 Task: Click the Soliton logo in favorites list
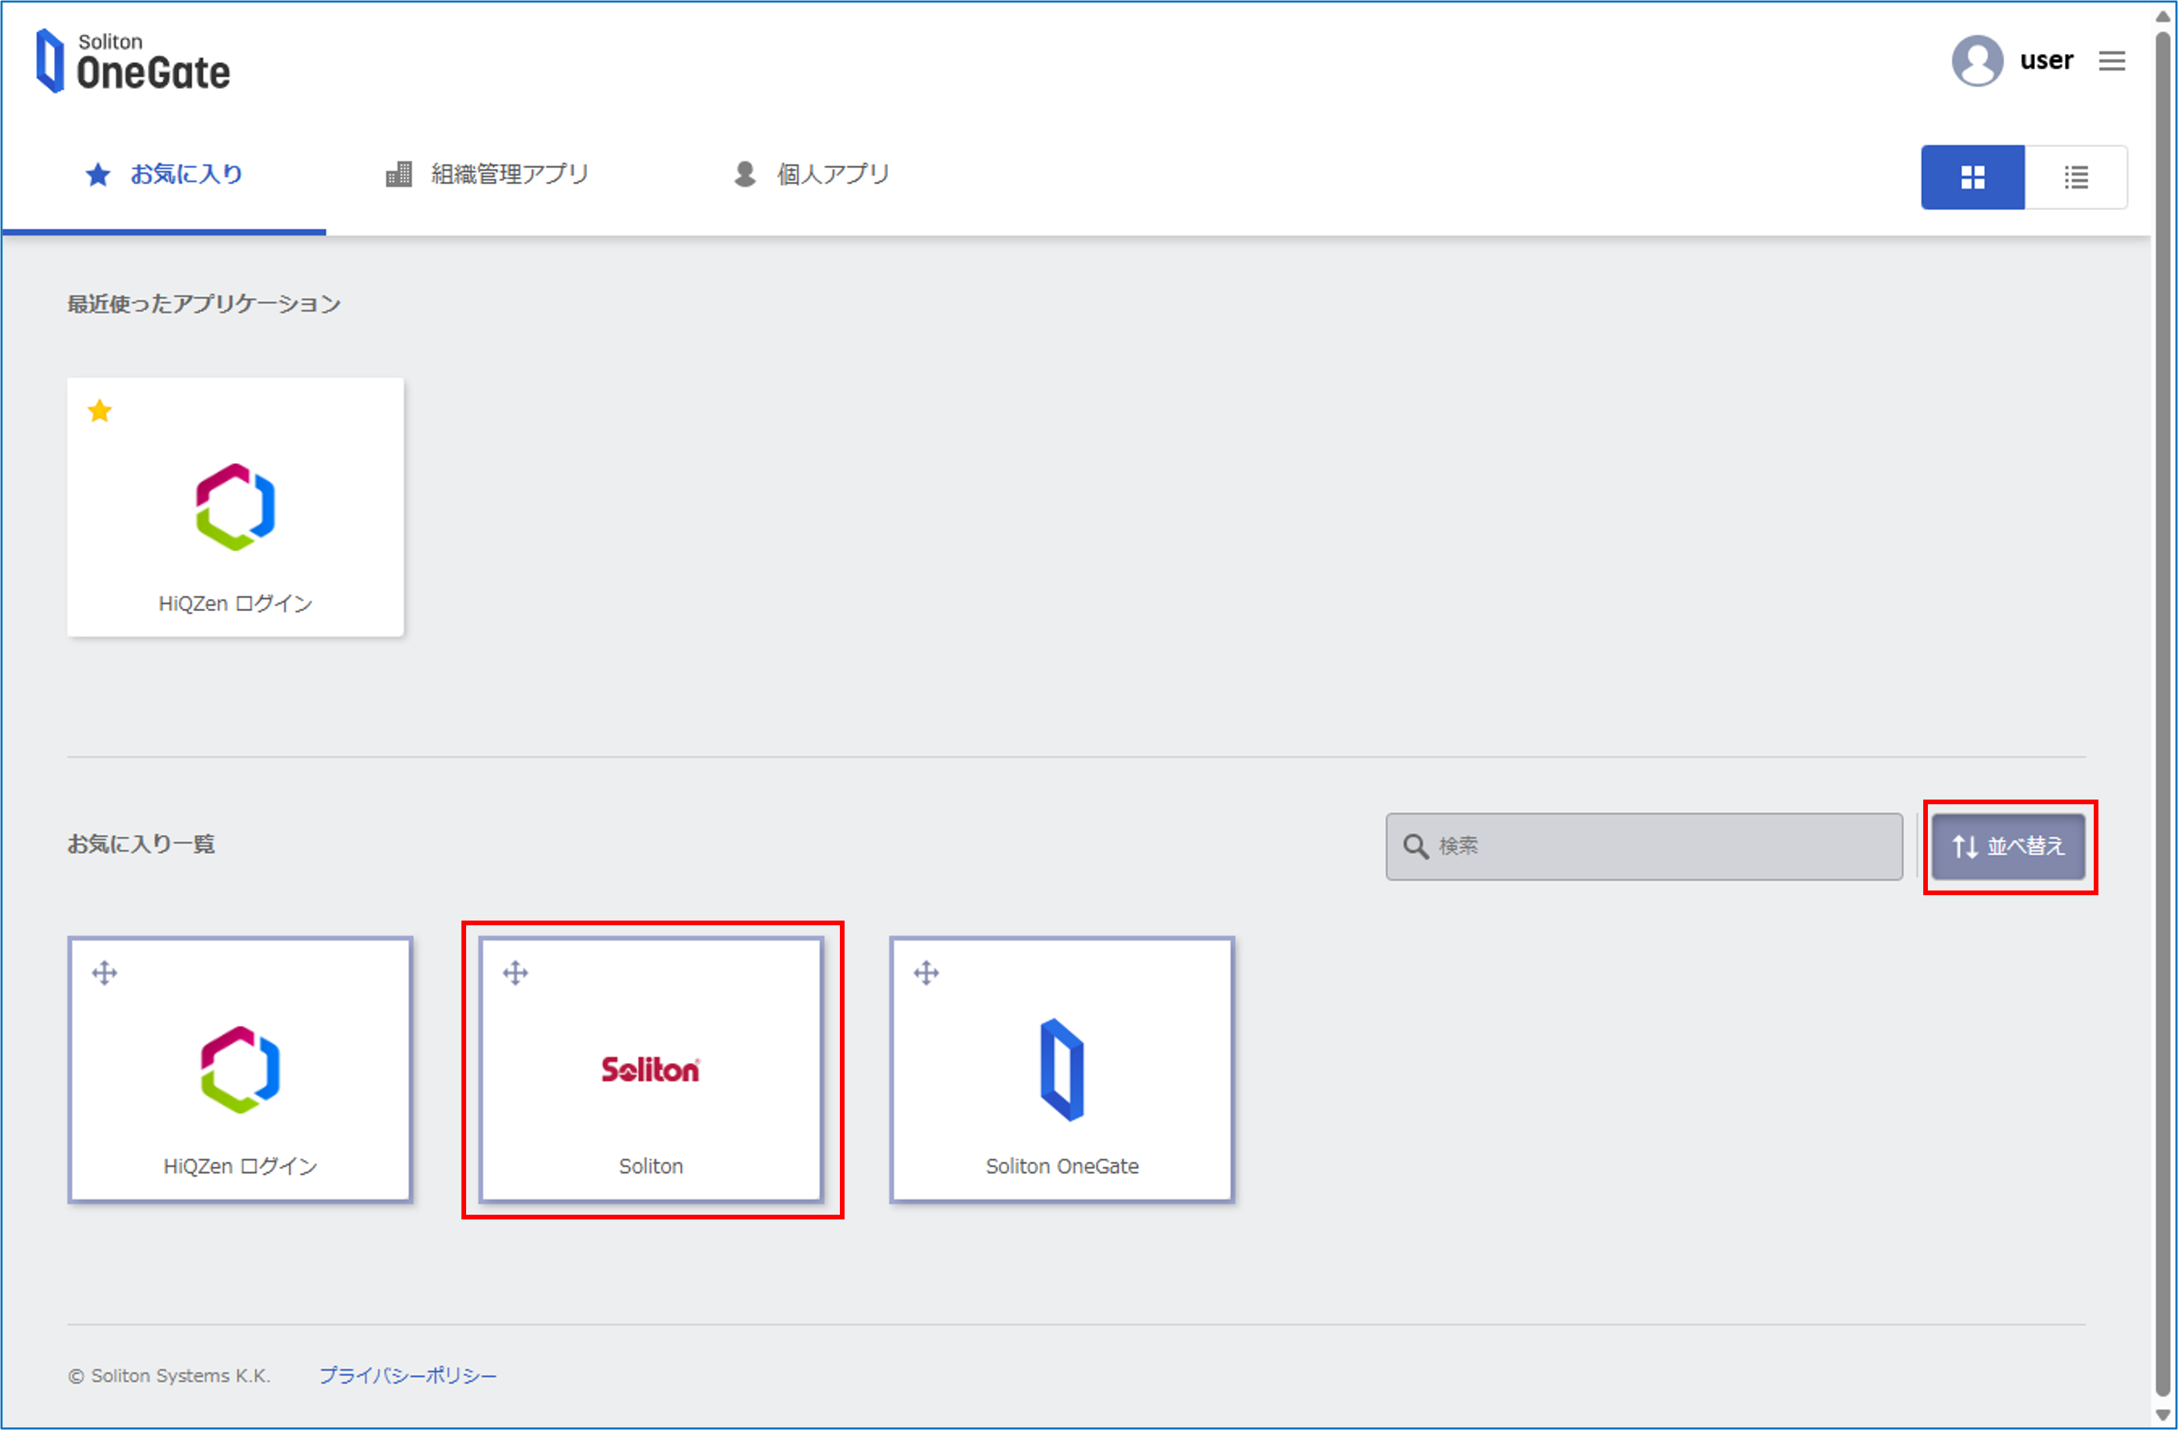[651, 1070]
